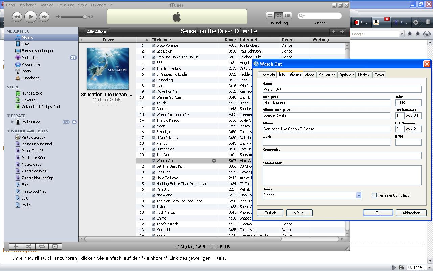Toggle repeat playback

42,246
